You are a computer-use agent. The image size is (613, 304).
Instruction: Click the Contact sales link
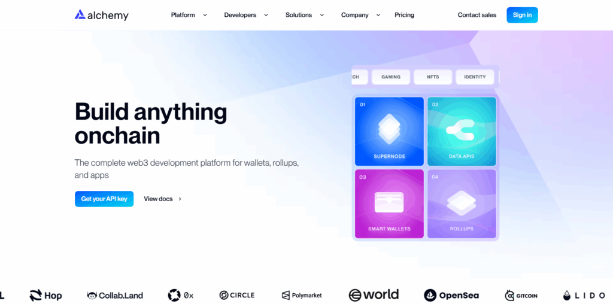477,15
